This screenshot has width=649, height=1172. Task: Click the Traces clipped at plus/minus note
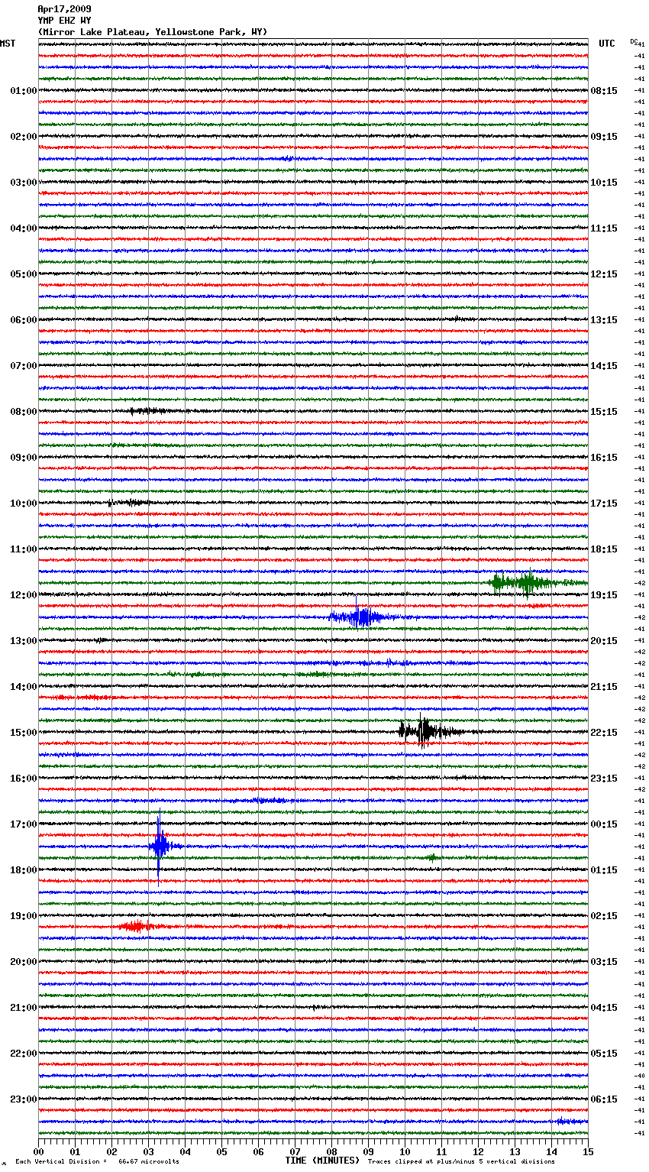coord(461,1162)
